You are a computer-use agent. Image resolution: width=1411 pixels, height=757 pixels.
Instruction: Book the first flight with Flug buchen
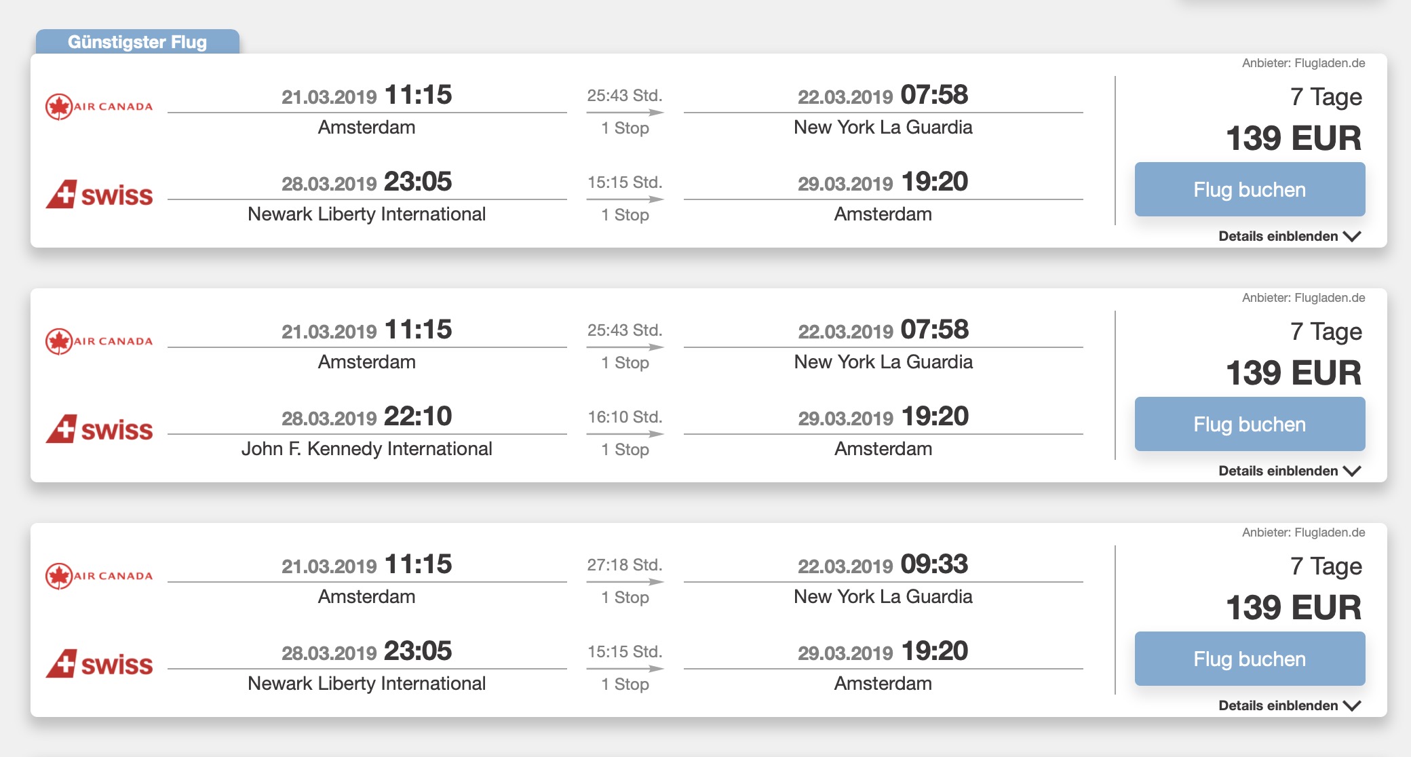(1250, 189)
